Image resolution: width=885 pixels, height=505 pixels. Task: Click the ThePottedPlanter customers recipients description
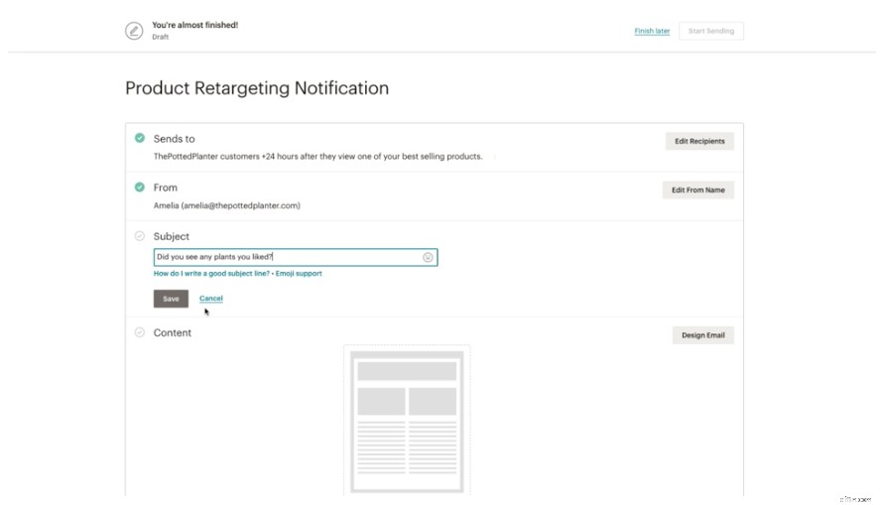point(317,157)
